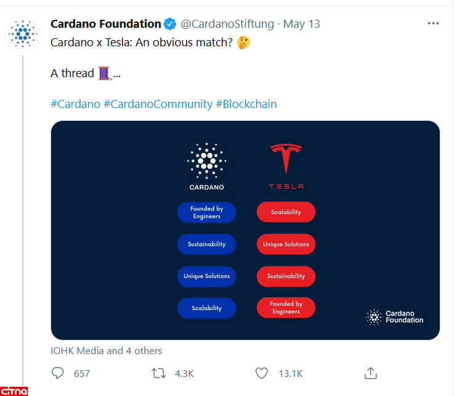The image size is (457, 396).
Task: Click the IOHK Media and 4 others tag
Action: (x=106, y=350)
